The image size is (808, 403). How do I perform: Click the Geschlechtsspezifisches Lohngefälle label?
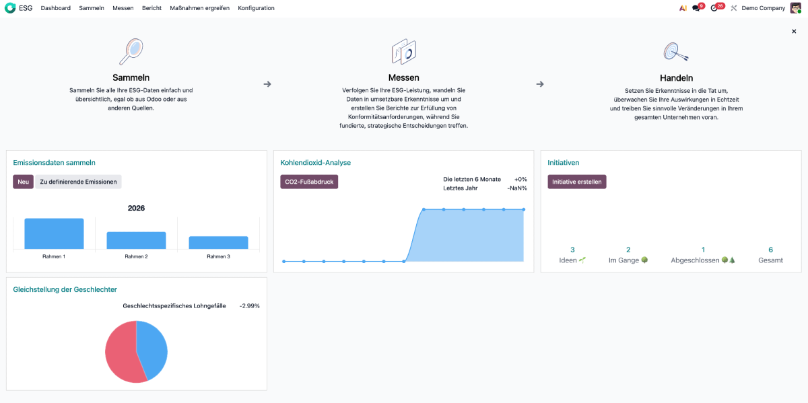tap(174, 305)
